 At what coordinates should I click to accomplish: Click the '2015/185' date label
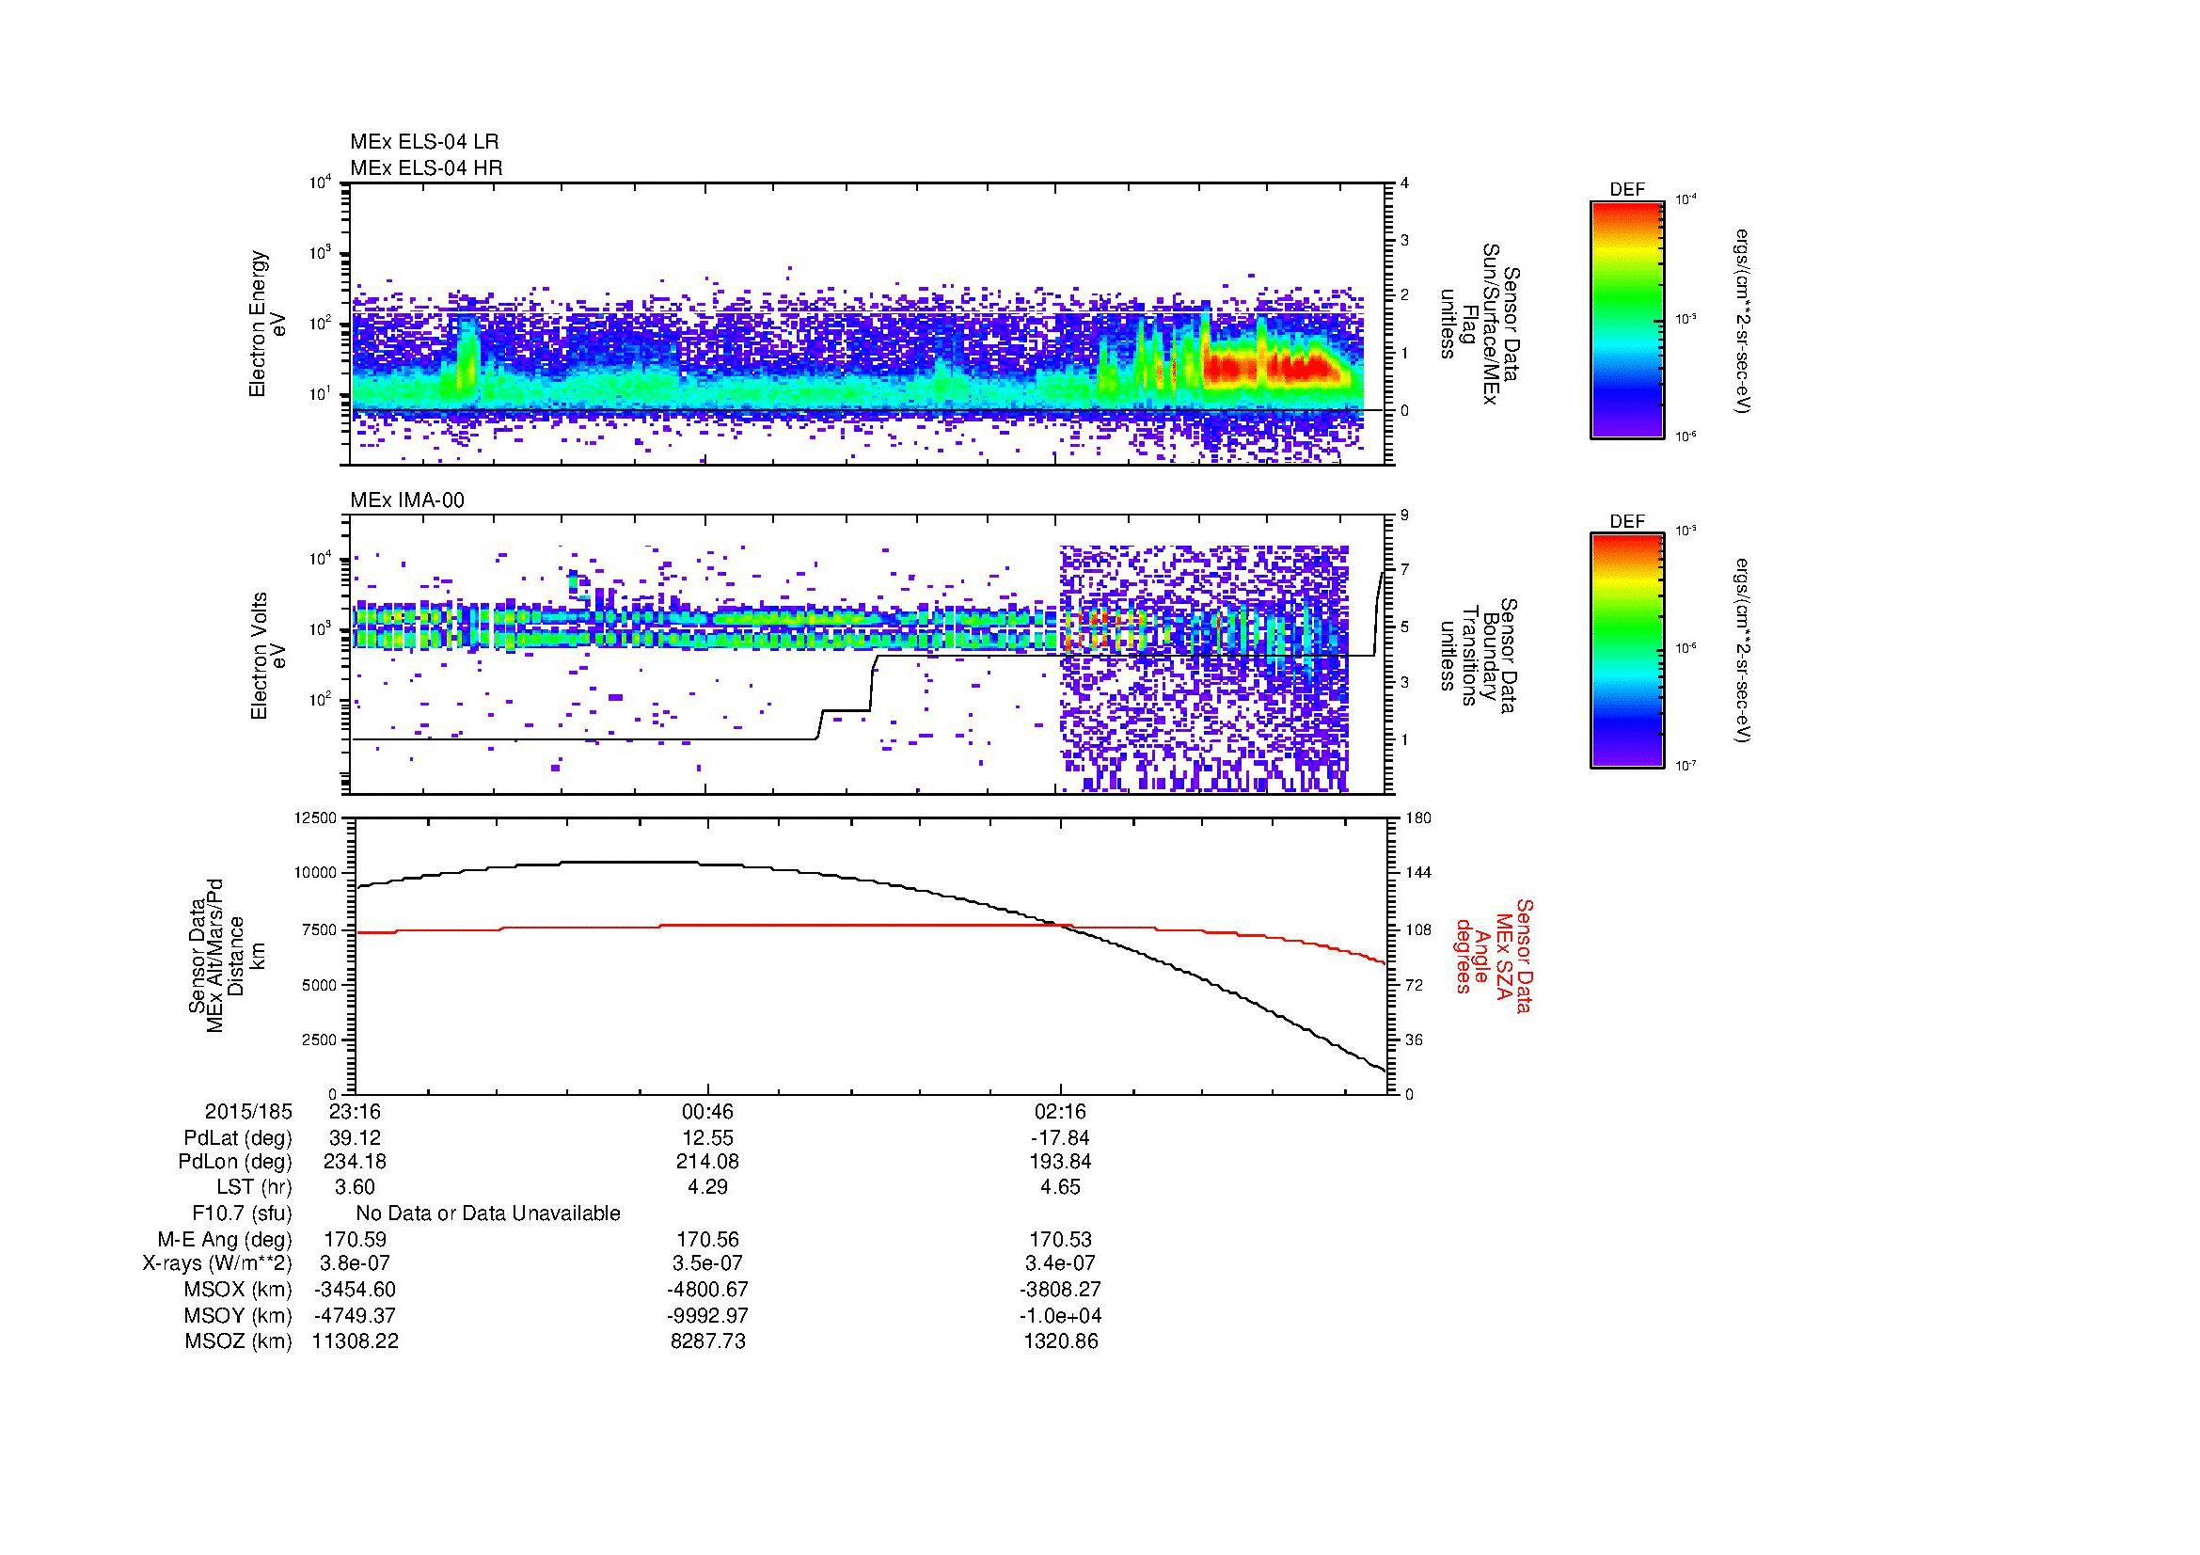click(248, 1111)
